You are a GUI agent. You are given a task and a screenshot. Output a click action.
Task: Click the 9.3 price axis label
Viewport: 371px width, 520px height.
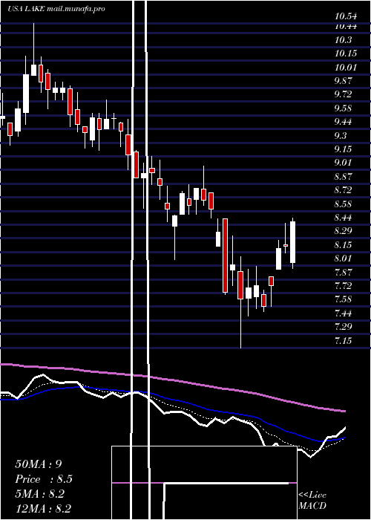341,135
